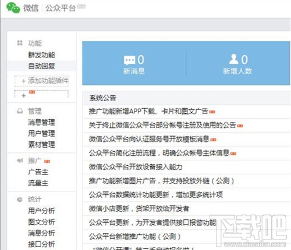Open announcement 公众平台简化注册流程
This screenshot has width=291, height=250.
159,153
